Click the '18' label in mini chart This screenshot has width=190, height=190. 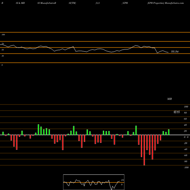(122, 180)
